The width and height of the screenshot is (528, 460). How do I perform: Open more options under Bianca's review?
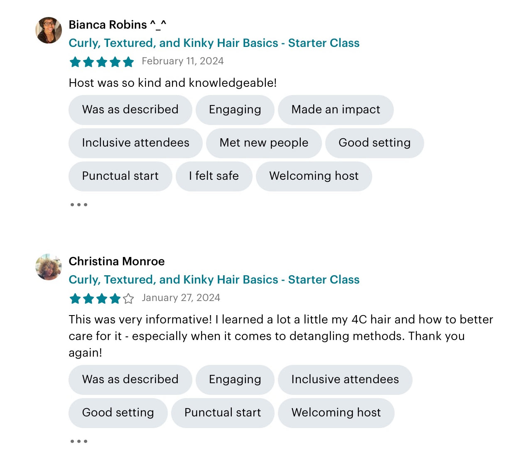coord(79,205)
